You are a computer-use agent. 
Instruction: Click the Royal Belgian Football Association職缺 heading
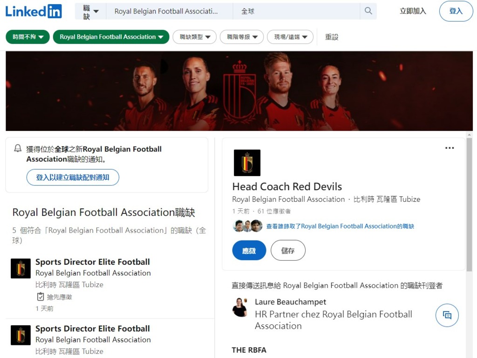[x=104, y=212]
